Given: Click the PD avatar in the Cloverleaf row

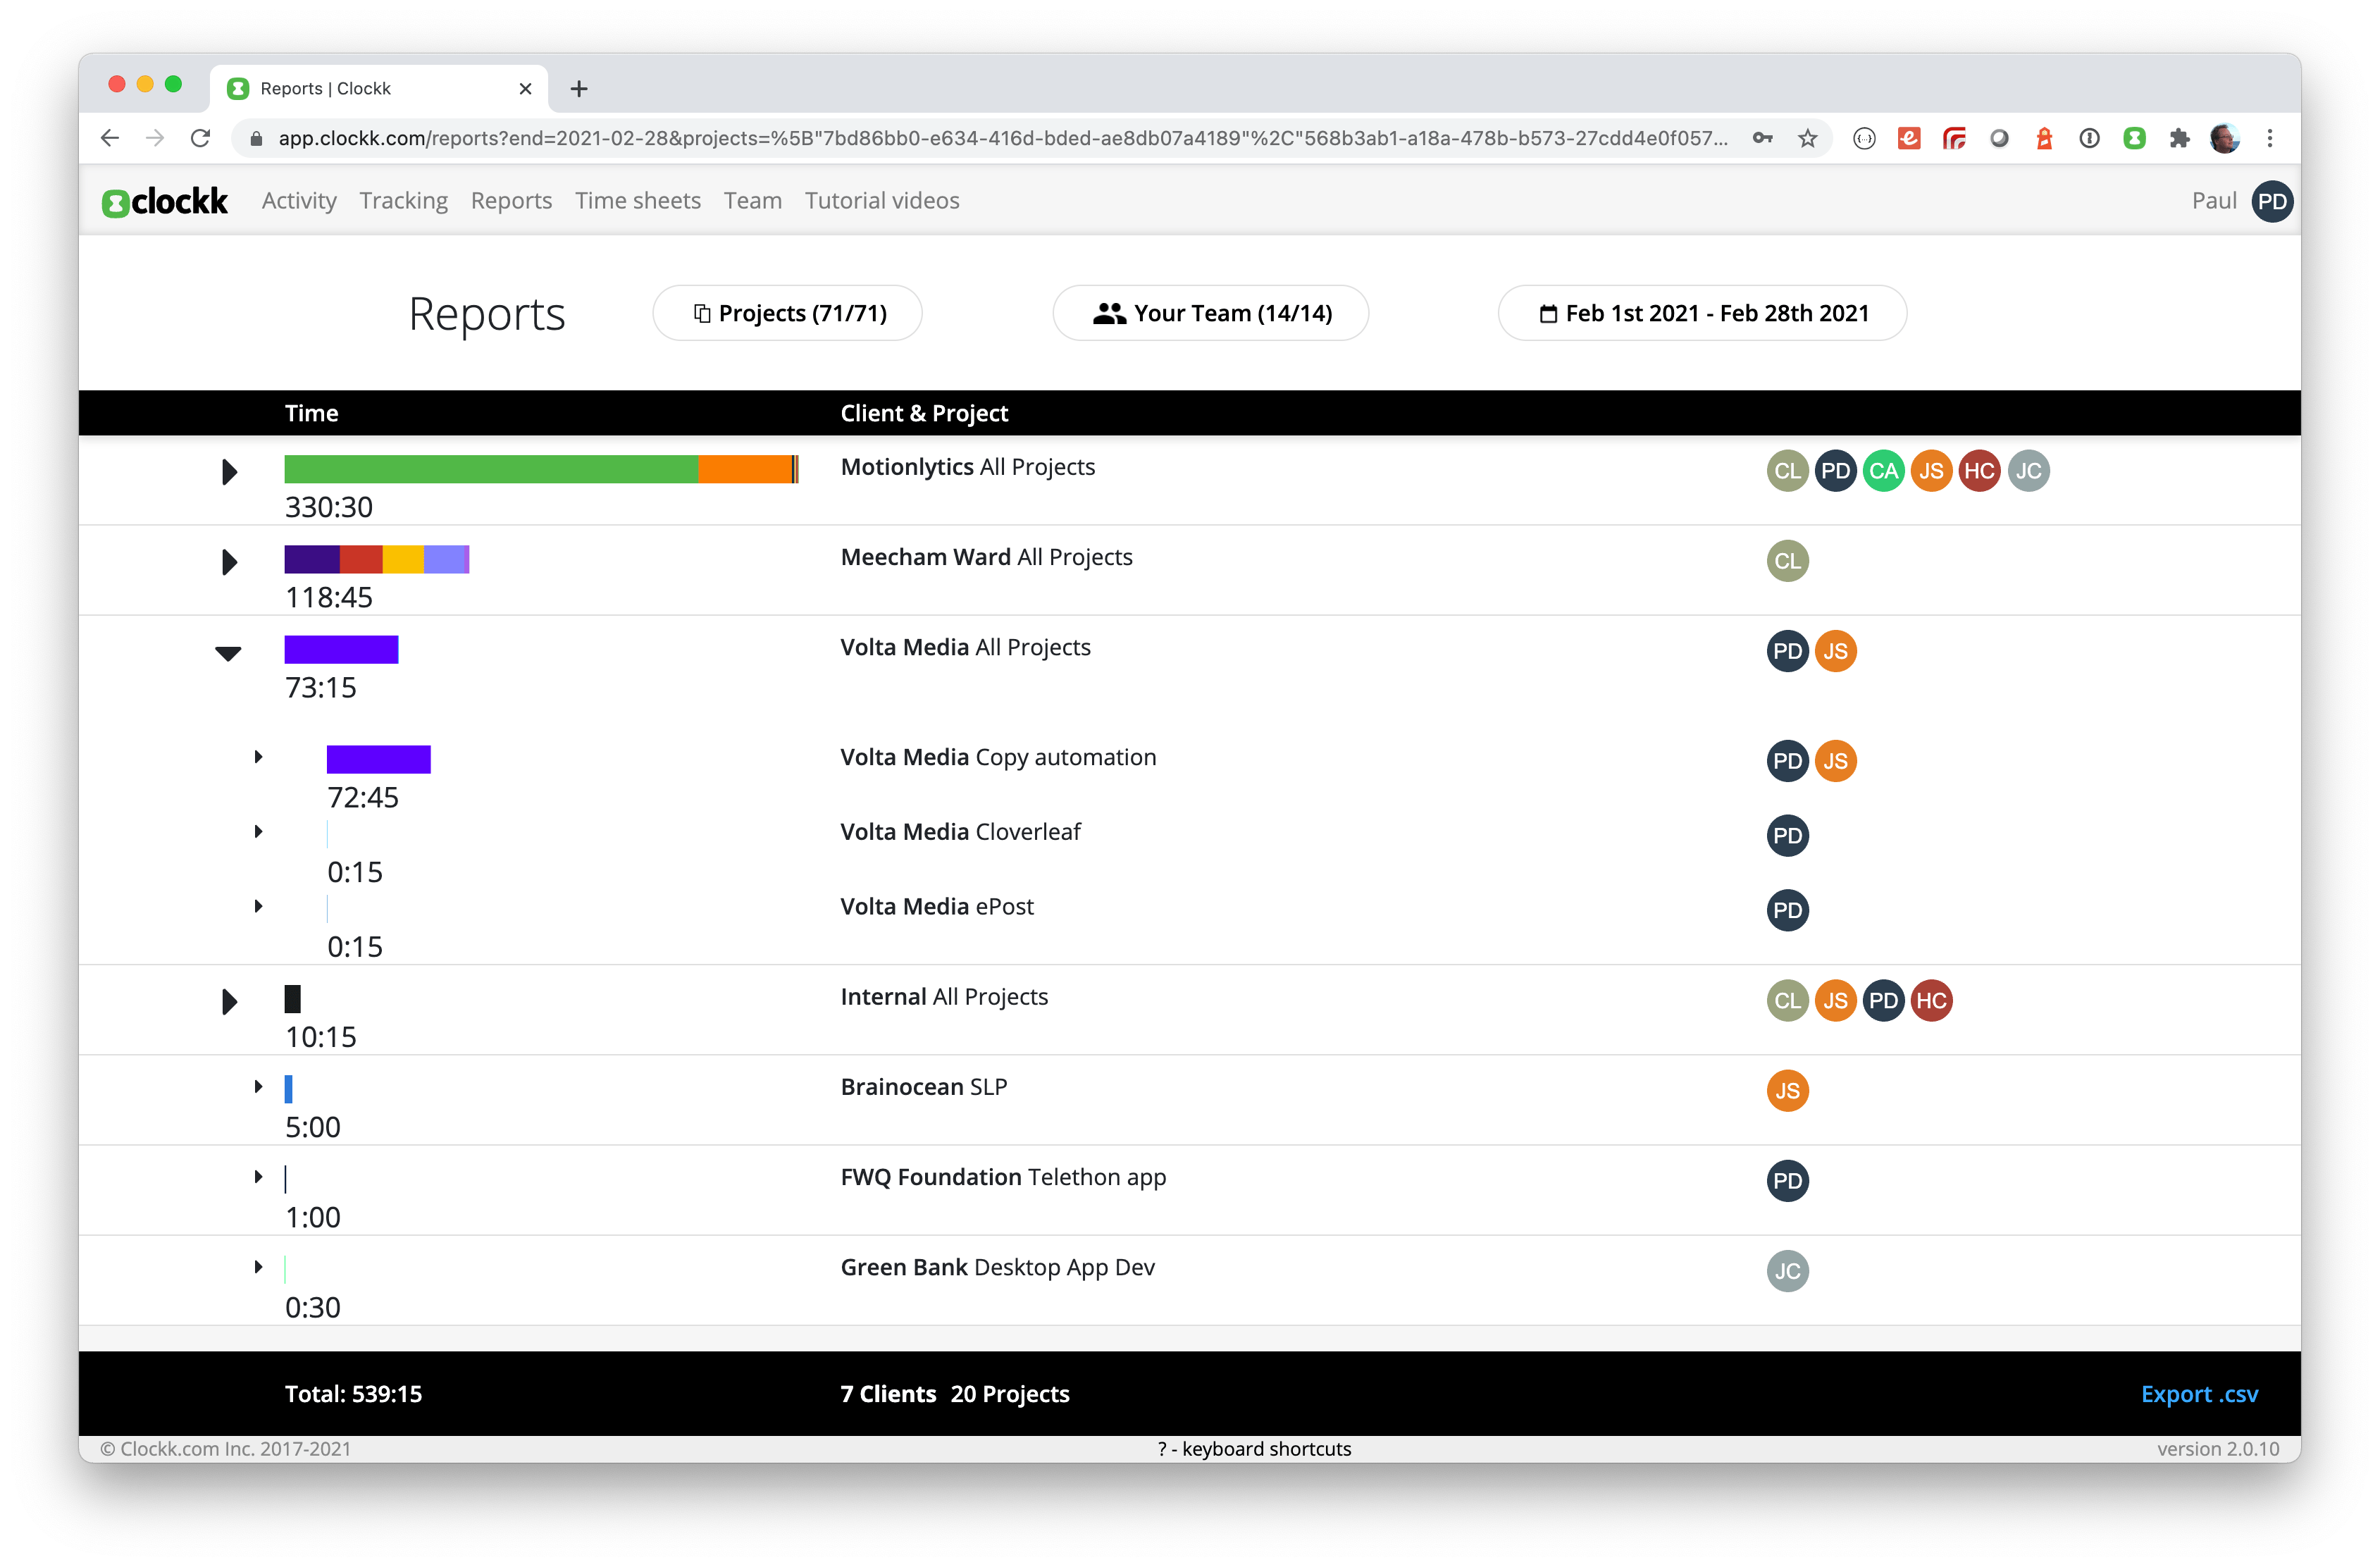Looking at the screenshot, I should pos(1787,836).
